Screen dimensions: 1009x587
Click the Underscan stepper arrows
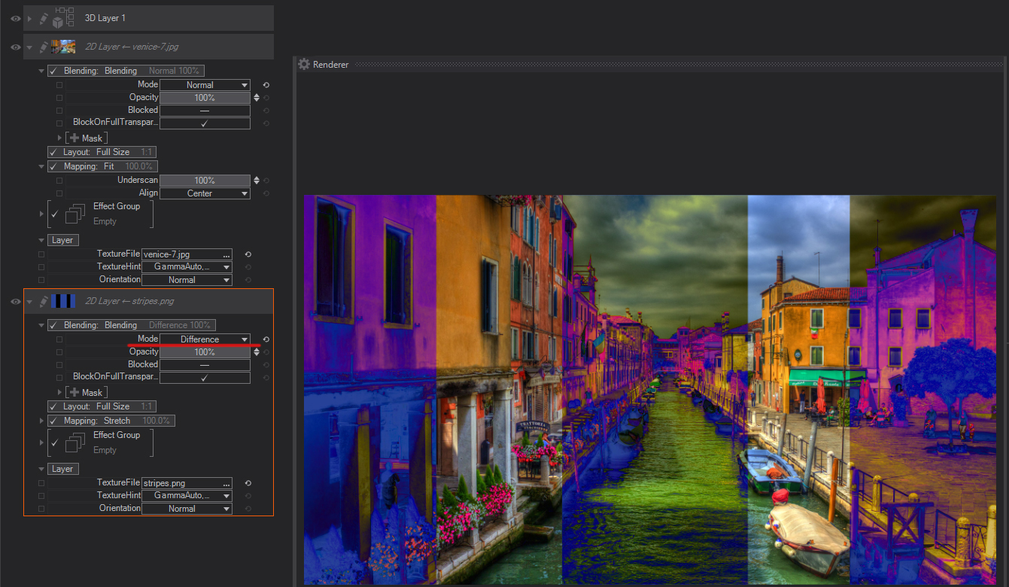[x=257, y=181]
